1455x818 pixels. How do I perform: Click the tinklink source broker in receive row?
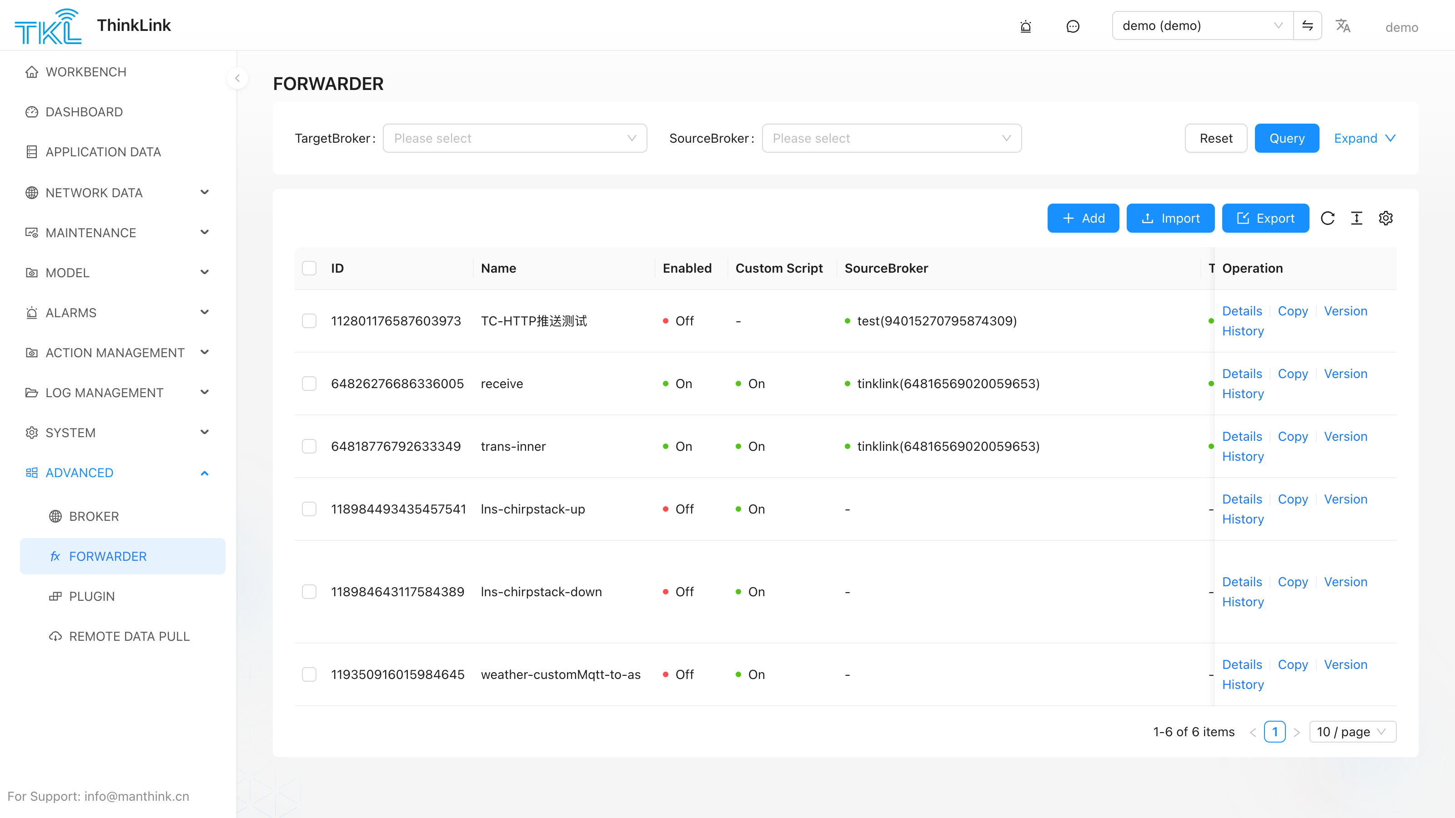(948, 383)
